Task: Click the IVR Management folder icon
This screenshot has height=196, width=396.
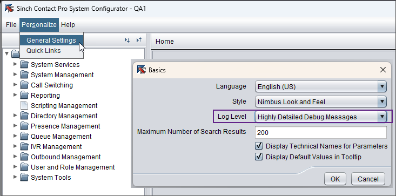Action: pyautogui.click(x=24, y=147)
